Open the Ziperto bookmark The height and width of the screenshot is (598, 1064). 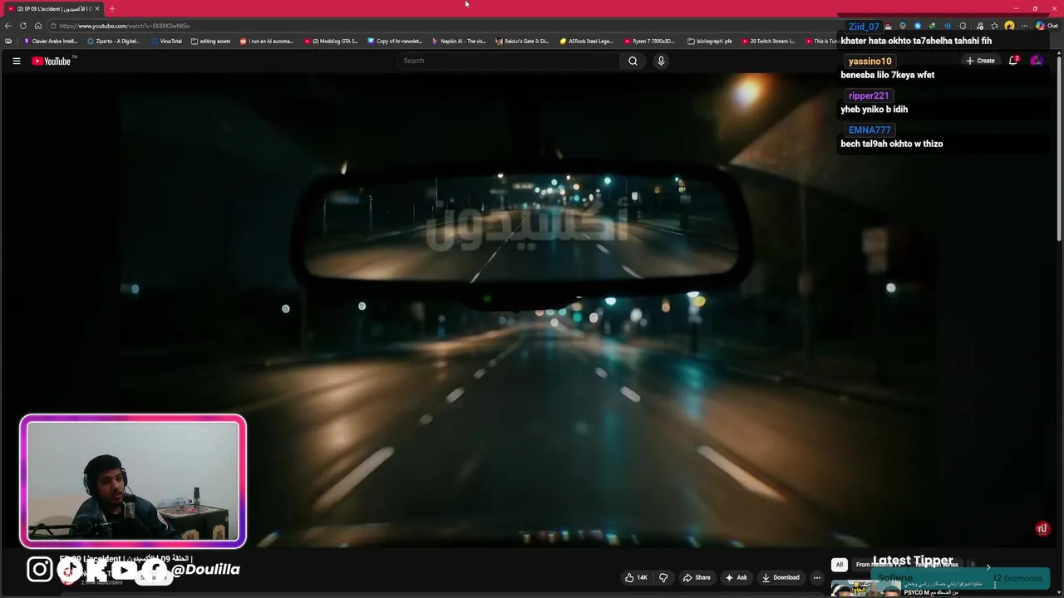tap(114, 41)
